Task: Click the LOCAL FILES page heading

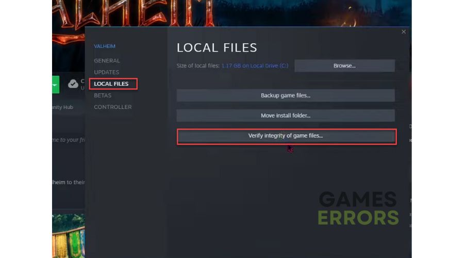Action: tap(217, 47)
